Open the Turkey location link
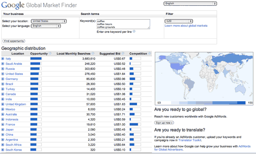 tap(10, 89)
